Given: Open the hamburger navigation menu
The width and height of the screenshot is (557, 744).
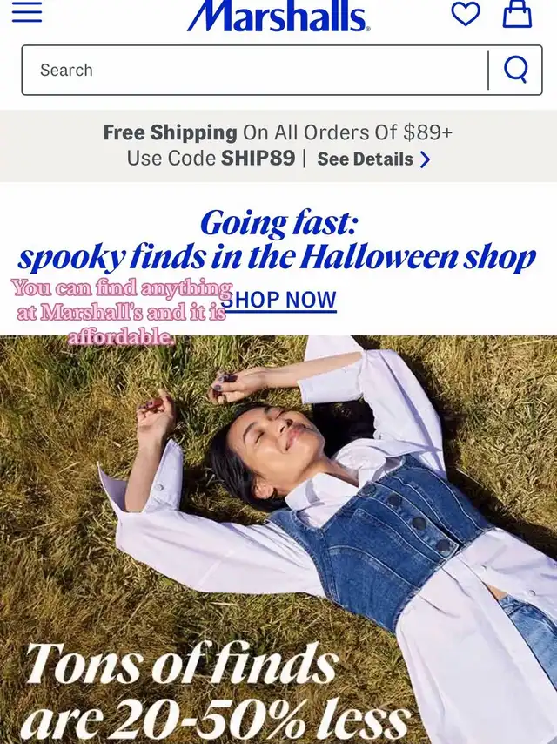Looking at the screenshot, I should pos(27,12).
